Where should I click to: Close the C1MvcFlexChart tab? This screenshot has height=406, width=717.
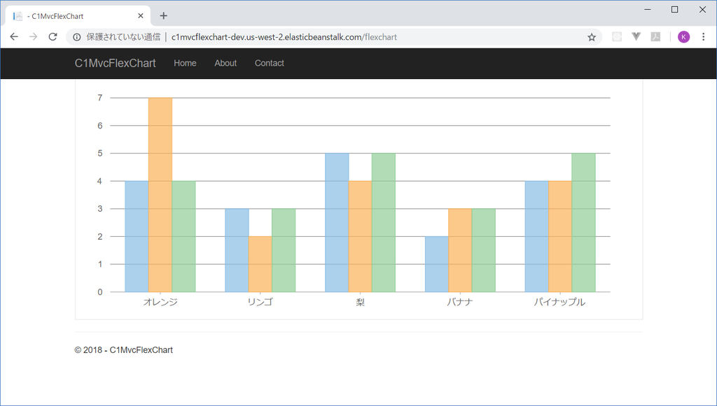click(x=140, y=16)
